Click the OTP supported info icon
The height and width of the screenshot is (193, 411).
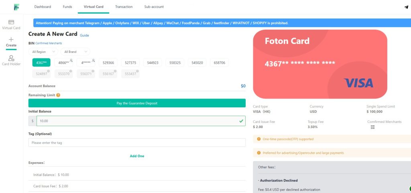259,139
